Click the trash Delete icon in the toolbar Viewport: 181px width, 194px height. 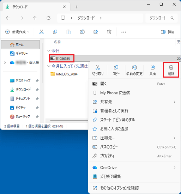[x=109, y=32]
